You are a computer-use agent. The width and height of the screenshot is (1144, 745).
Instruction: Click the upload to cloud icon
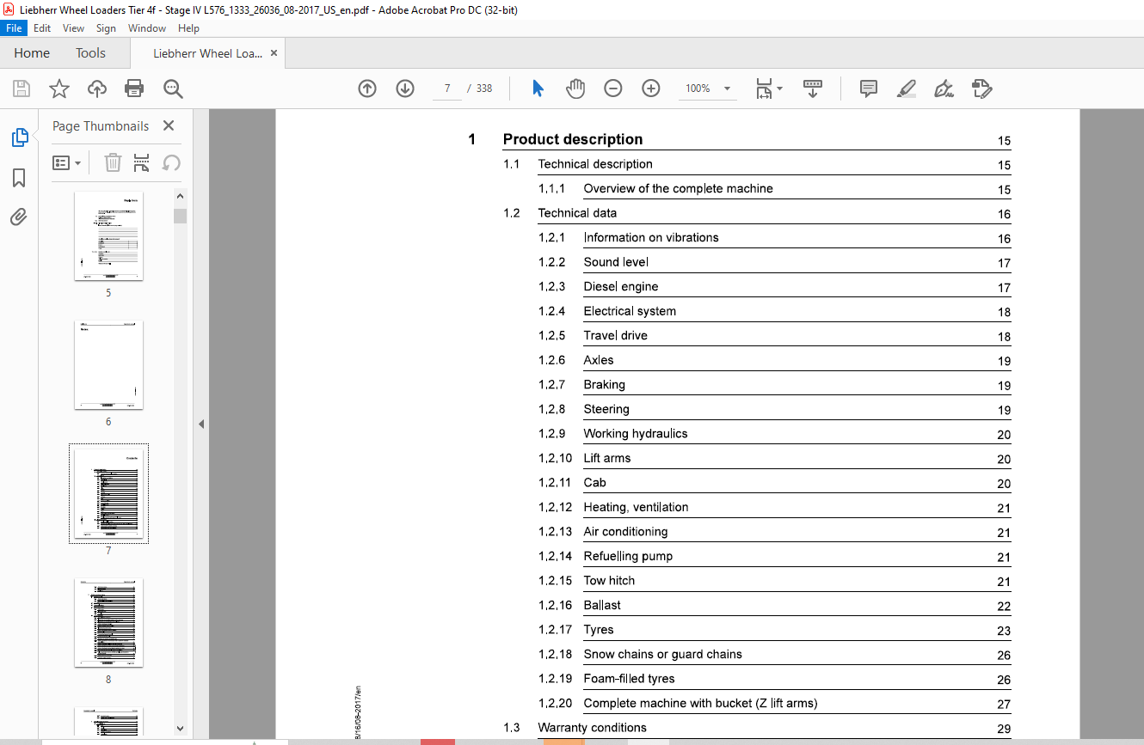[x=97, y=89]
